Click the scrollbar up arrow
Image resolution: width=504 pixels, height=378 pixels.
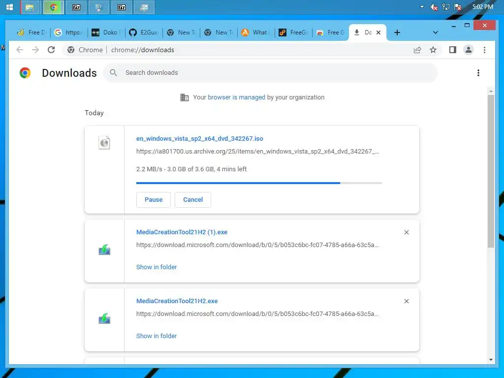click(x=491, y=91)
